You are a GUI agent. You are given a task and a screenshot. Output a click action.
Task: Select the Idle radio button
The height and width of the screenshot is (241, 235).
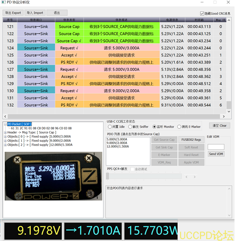(110, 127)
